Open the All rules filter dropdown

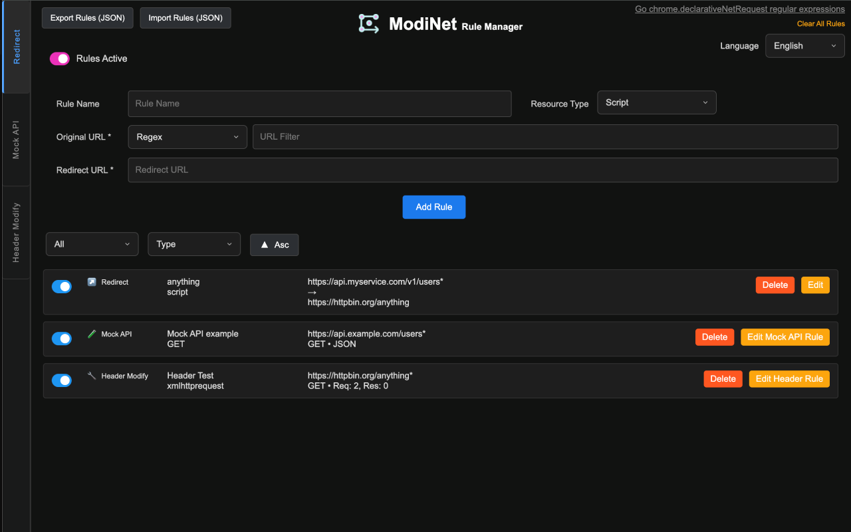(x=92, y=244)
